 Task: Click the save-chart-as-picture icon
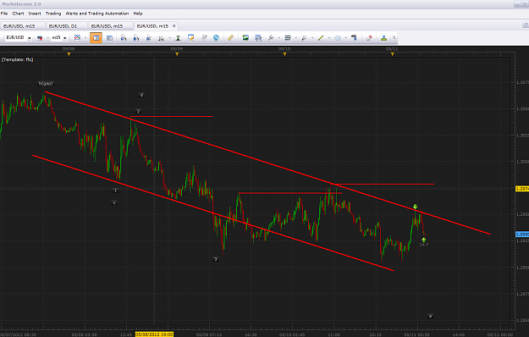[245, 38]
